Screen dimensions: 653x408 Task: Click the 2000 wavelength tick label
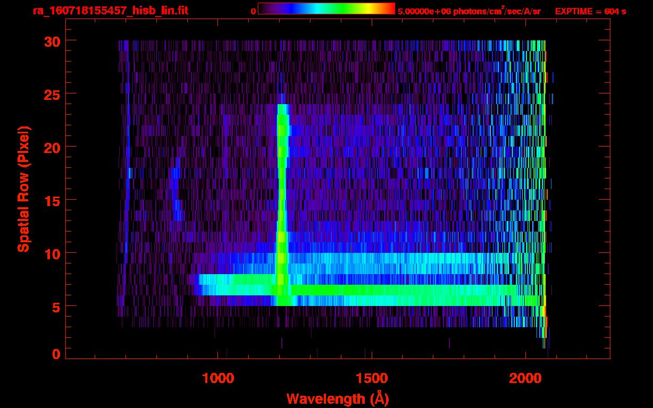pos(525,378)
